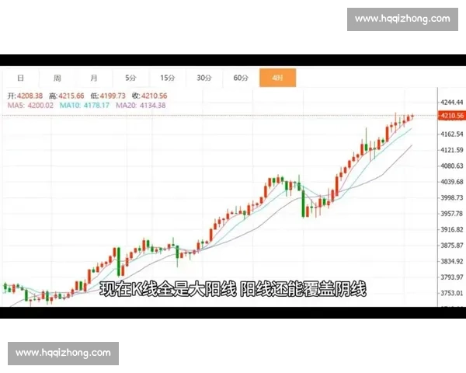Click the opening price 开 4208.38 value
This screenshot has width=466, height=373.
pyautogui.click(x=27, y=96)
